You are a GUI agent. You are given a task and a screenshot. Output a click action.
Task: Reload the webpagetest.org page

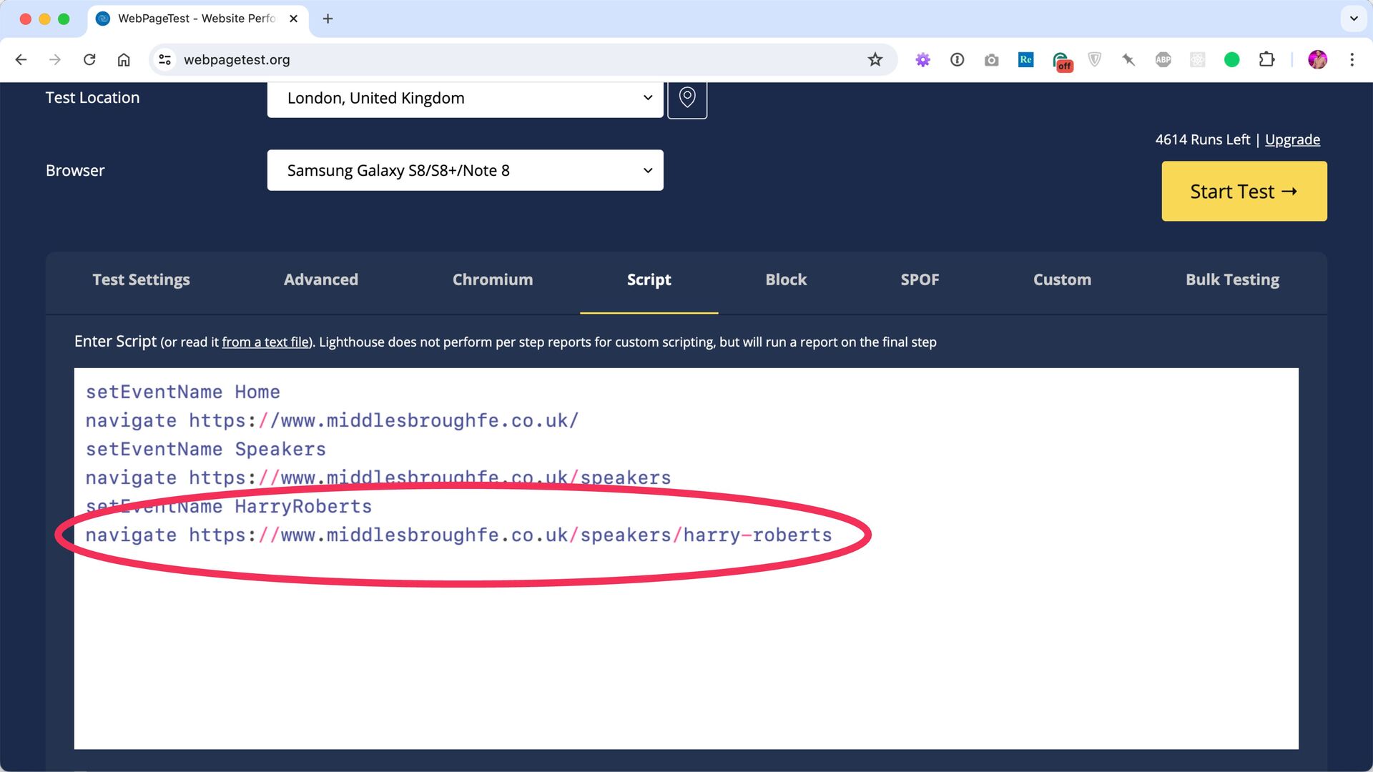pos(89,60)
